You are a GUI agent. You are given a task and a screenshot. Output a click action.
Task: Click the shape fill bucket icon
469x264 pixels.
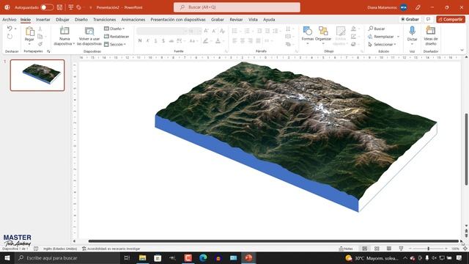(353, 29)
